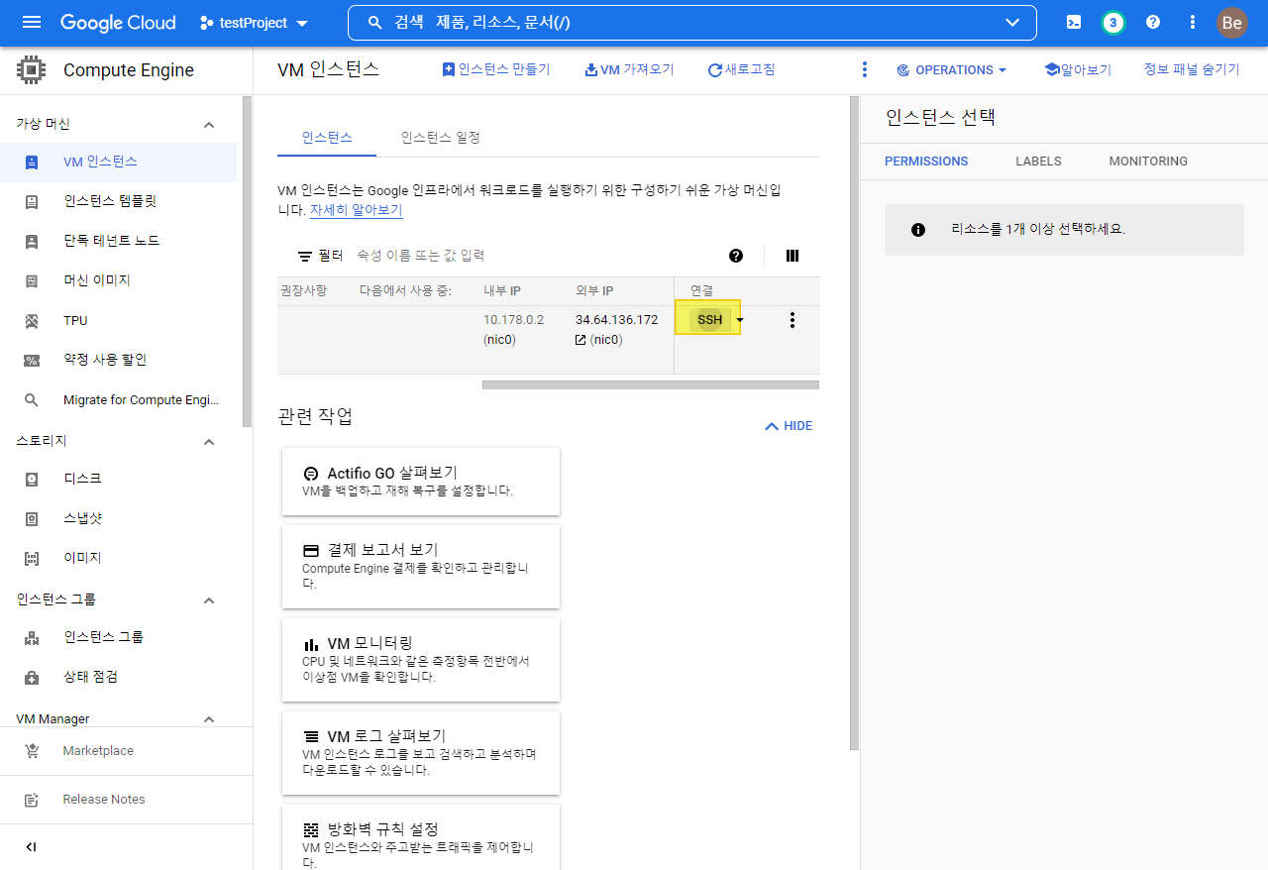
Task: Open the Be account avatar
Action: 1232,23
